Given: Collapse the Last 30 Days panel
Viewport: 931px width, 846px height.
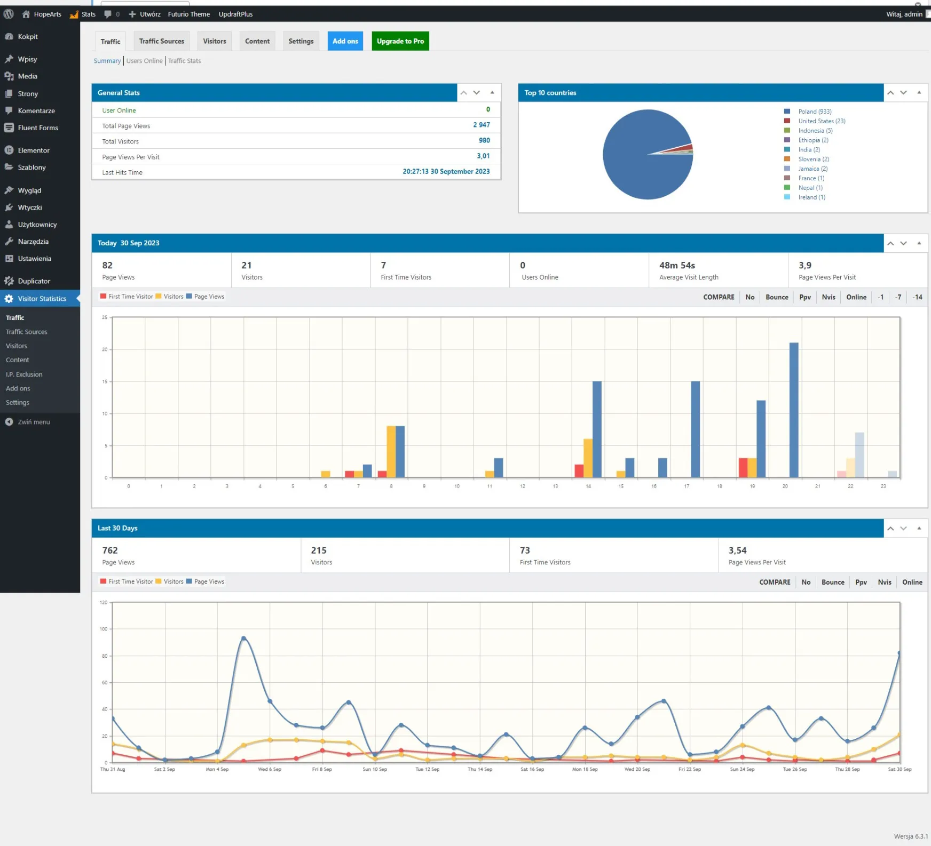Looking at the screenshot, I should (919, 528).
